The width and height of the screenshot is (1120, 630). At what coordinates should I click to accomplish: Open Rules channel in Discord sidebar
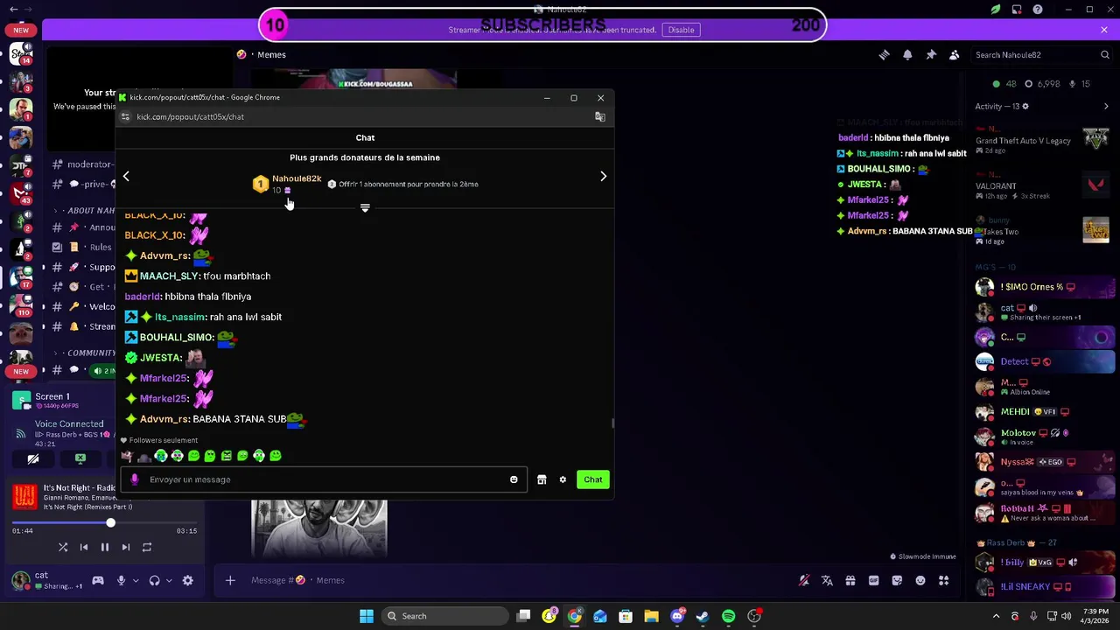click(x=84, y=248)
